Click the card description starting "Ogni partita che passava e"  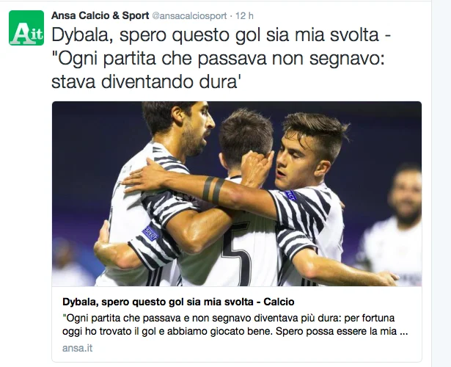click(x=228, y=319)
